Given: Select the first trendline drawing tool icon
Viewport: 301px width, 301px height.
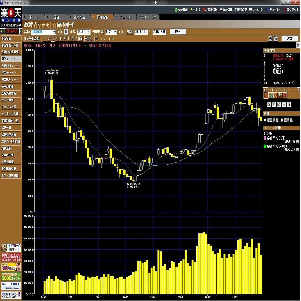Looking at the screenshot, I should [266, 95].
